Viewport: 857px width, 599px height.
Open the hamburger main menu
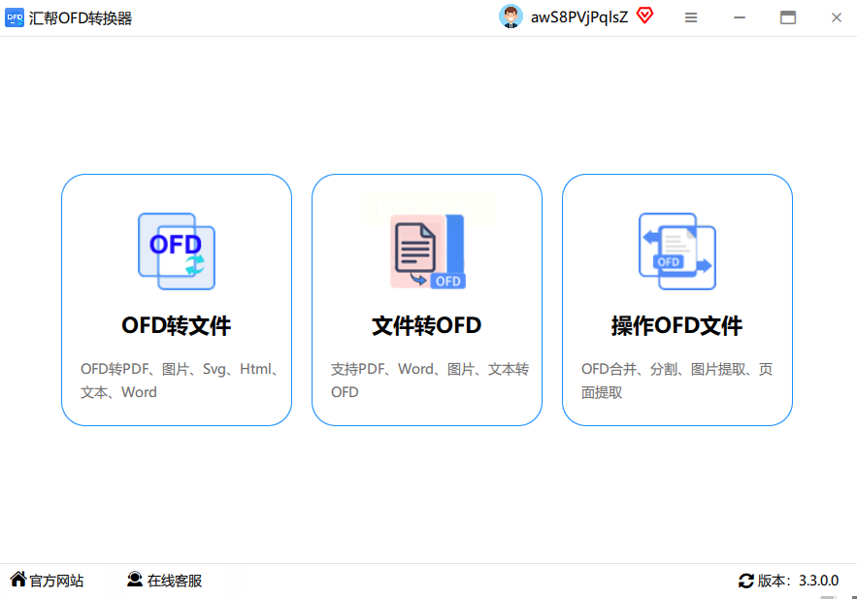point(691,17)
